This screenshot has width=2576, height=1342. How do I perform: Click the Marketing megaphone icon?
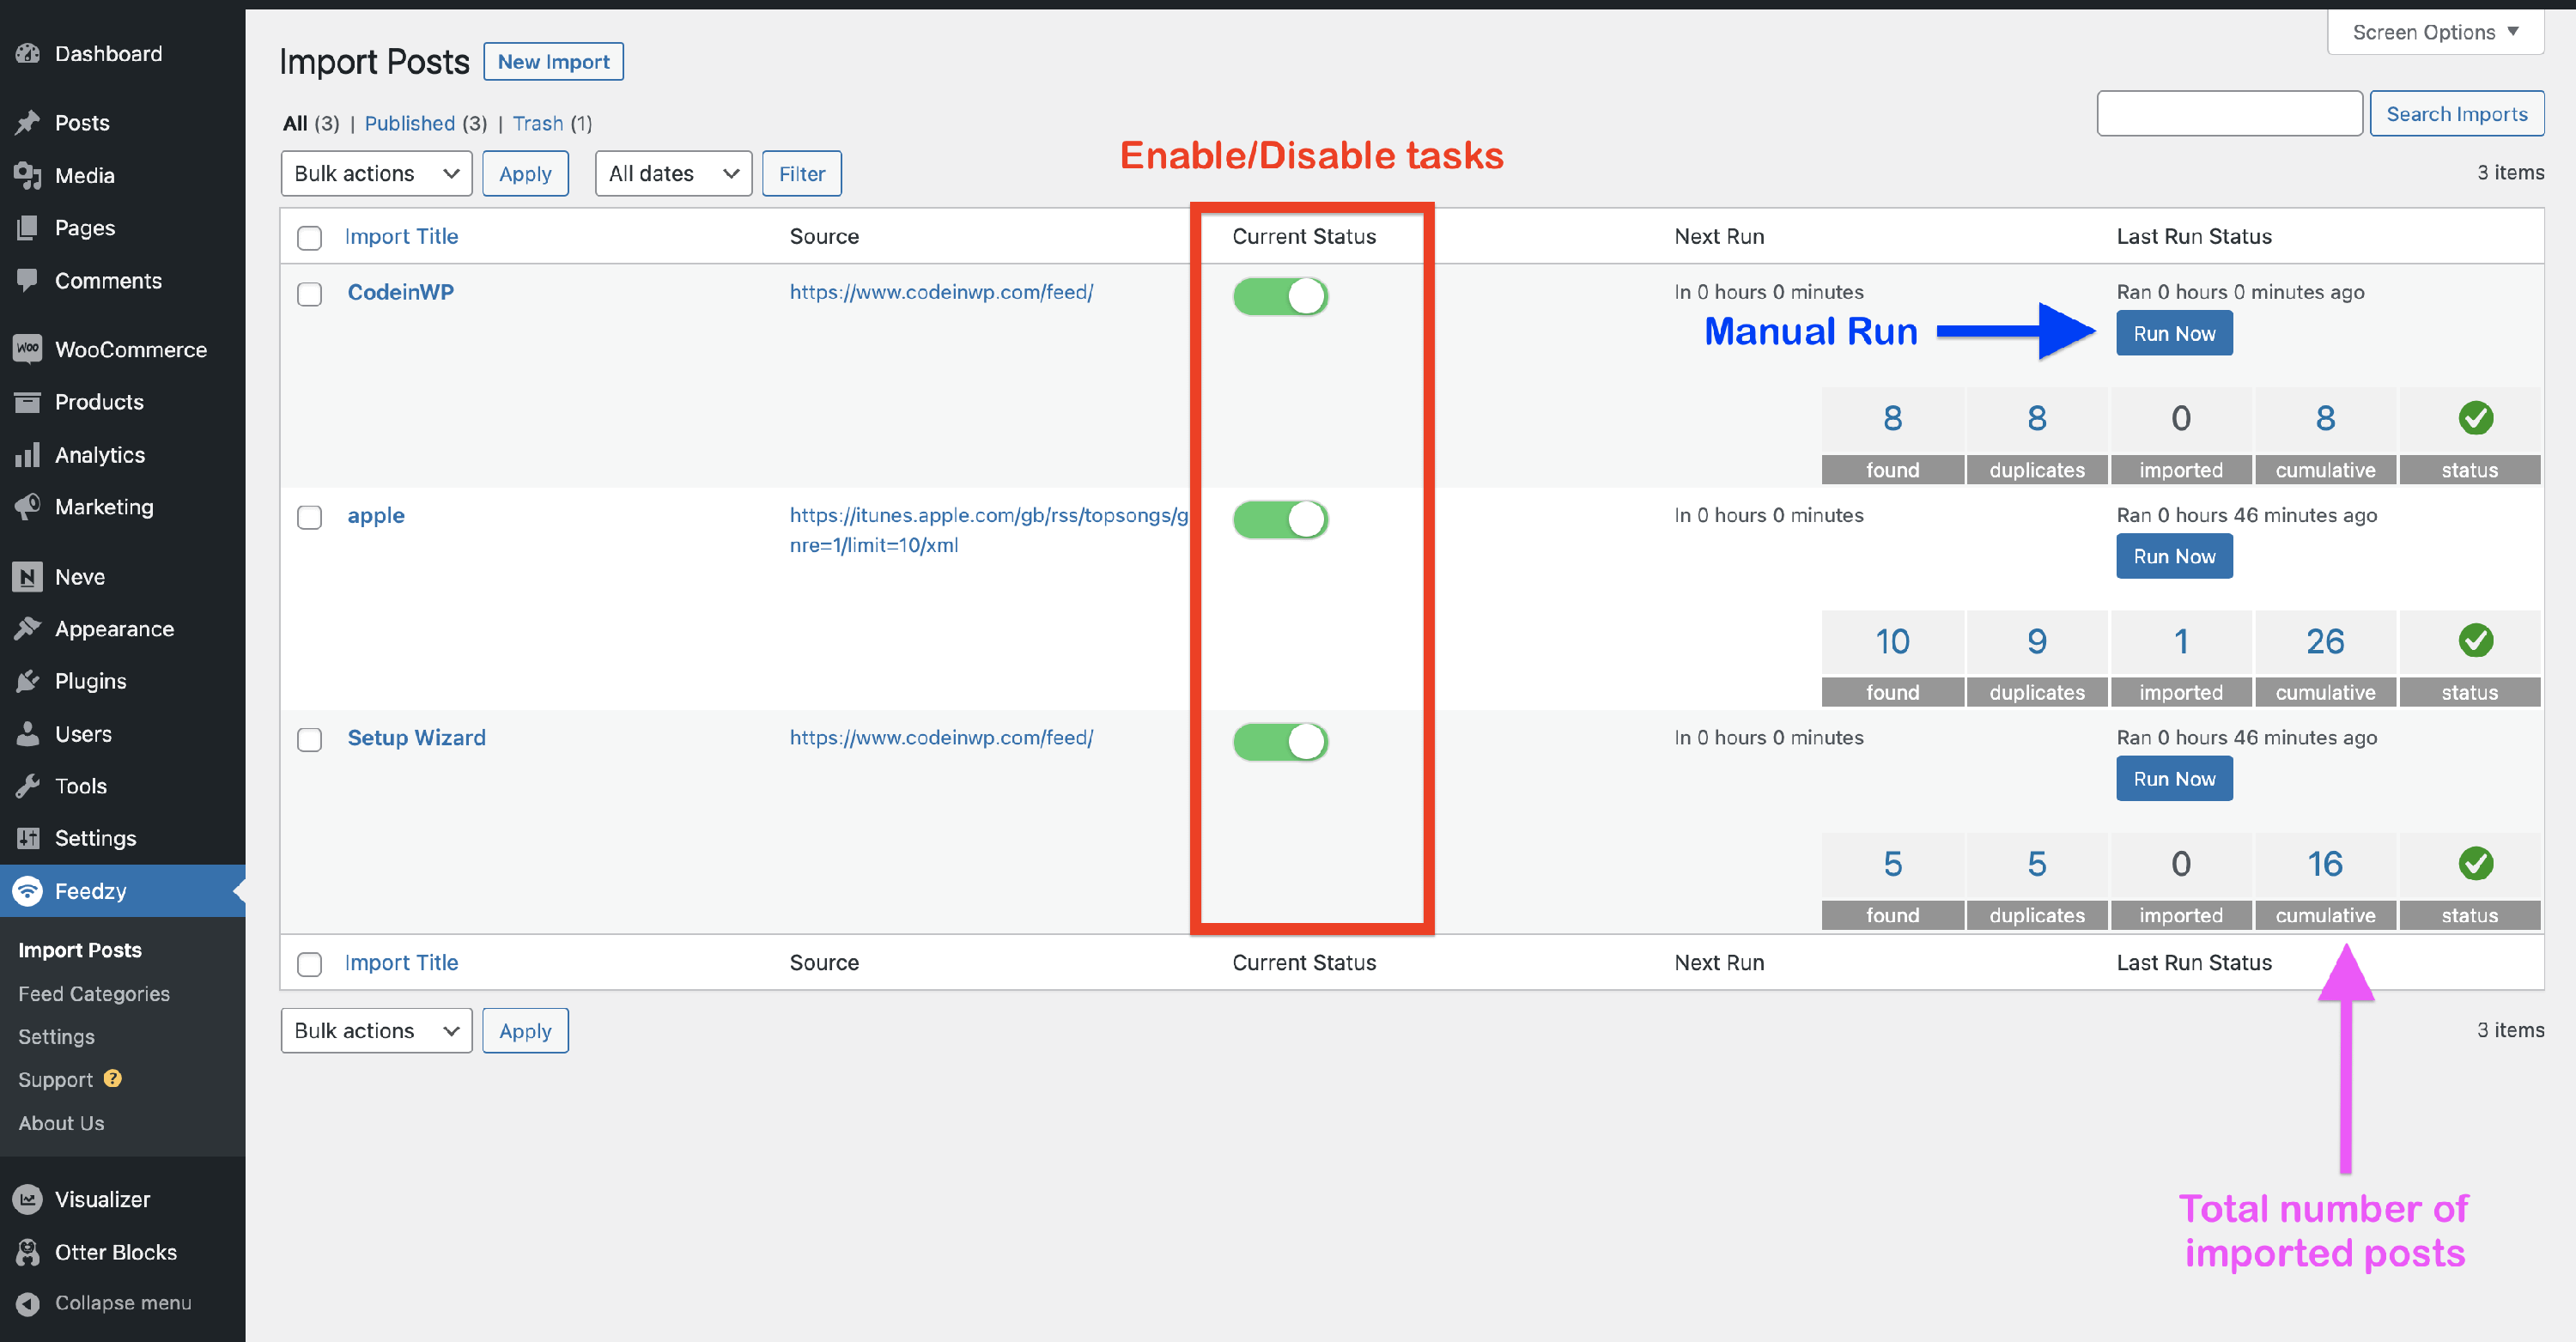(27, 506)
